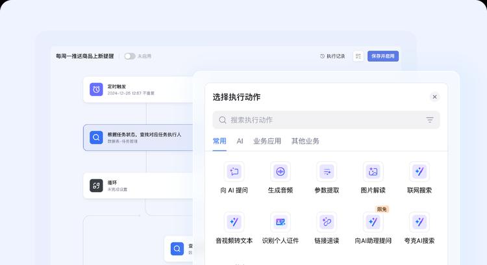
Task: Click the 链接速读 label
Action: click(x=327, y=240)
